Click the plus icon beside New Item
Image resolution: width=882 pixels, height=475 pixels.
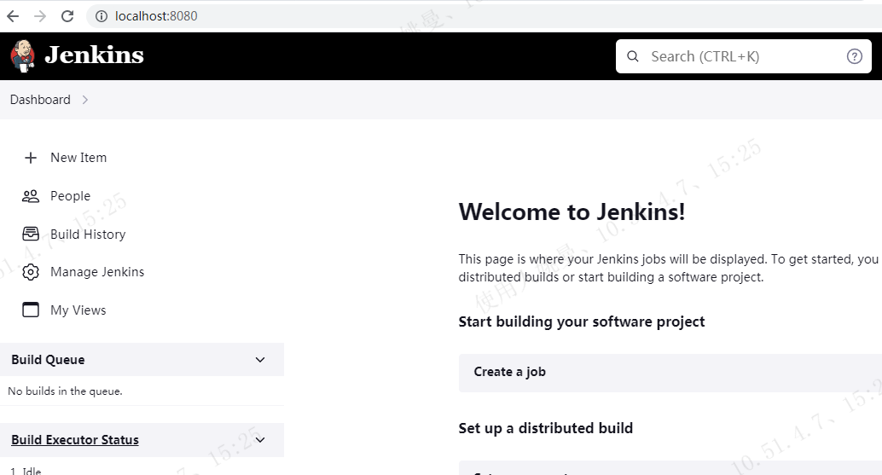click(x=31, y=158)
